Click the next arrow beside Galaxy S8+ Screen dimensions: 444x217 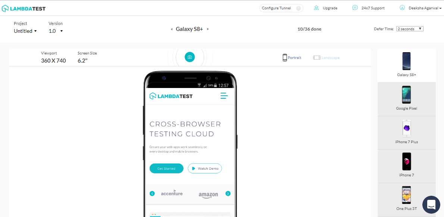click(207, 29)
